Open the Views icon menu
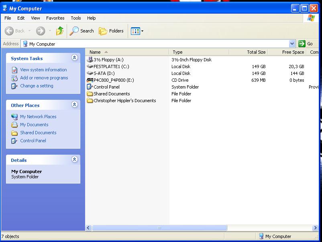This screenshot has width=322, height=242. coord(136,31)
